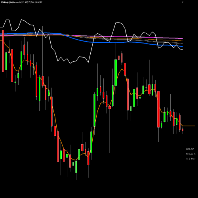Screen dimensions: 198x198
Task: Select the last small red candle at chart's right end
Action: [183, 130]
